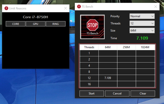Click the CORE button in Limit Reasons

(15, 24)
